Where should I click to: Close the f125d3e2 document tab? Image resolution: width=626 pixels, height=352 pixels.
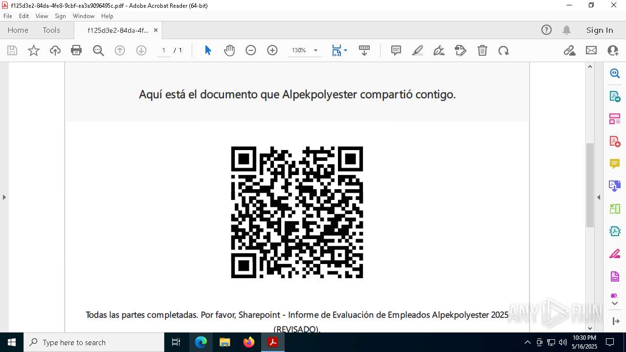click(156, 30)
